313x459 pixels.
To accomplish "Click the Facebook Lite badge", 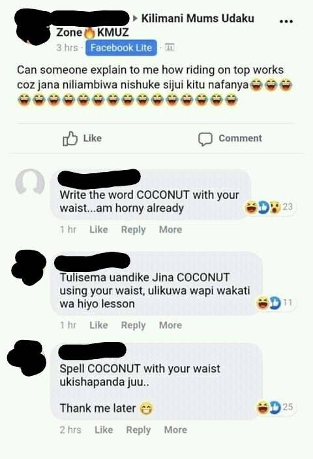I will (121, 48).
